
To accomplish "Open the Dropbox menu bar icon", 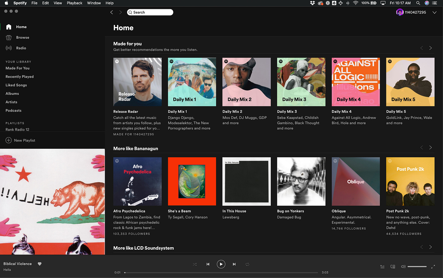I will pyautogui.click(x=312, y=3).
